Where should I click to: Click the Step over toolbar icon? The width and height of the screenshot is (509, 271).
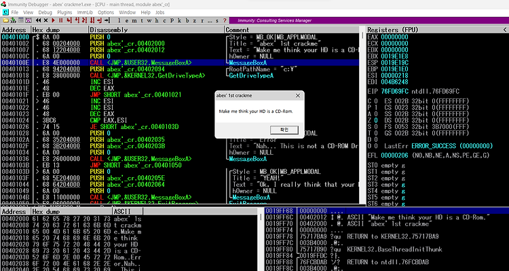[x=77, y=20]
